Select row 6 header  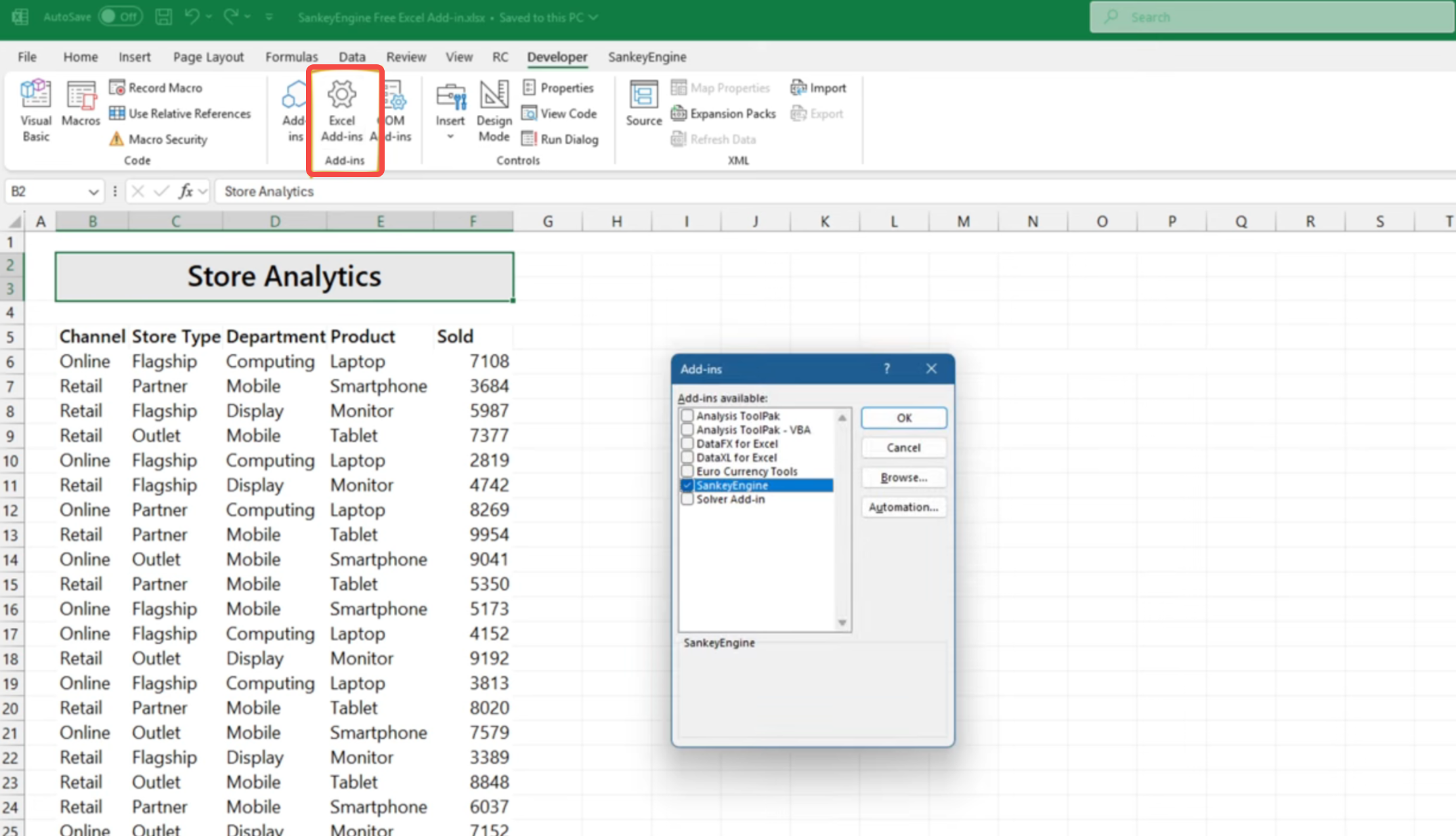point(11,362)
